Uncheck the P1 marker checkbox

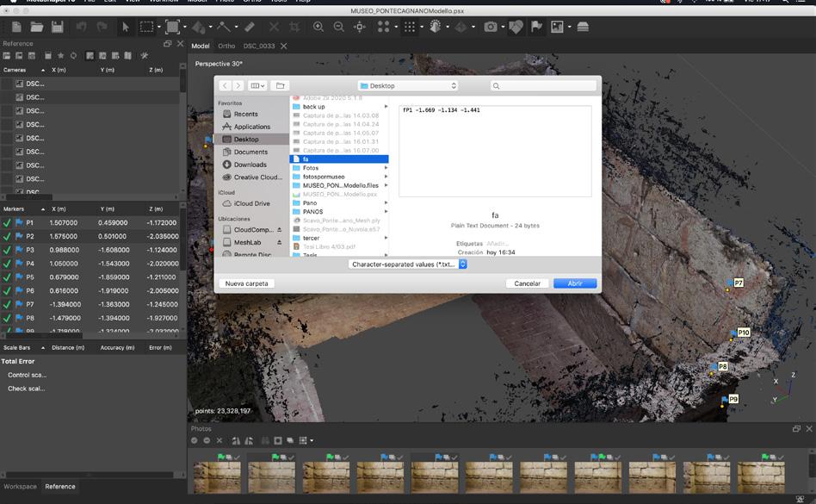[x=7, y=223]
